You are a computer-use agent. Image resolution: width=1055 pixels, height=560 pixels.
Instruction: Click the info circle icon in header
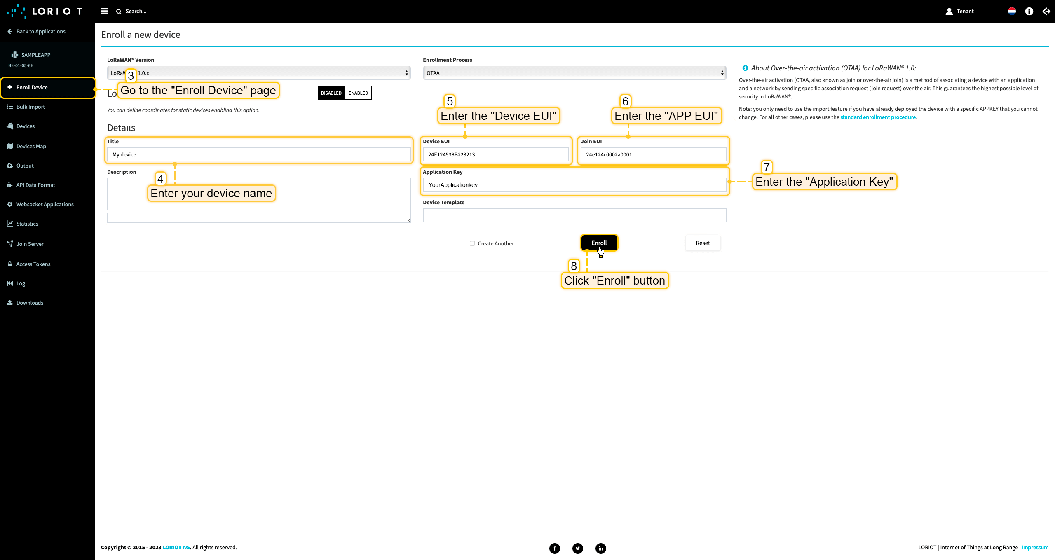[x=1029, y=11]
